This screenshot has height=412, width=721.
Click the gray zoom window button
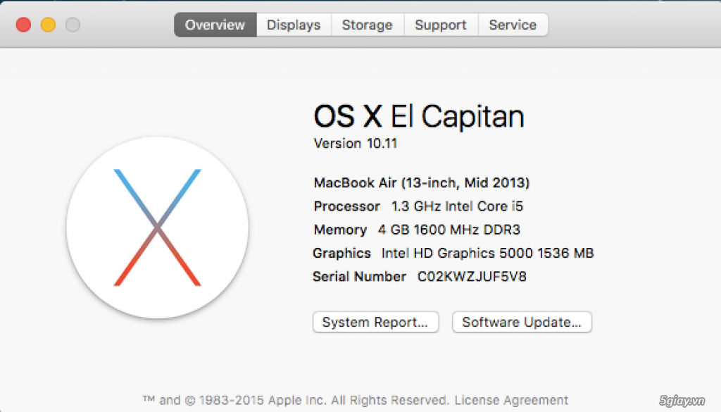pos(73,25)
